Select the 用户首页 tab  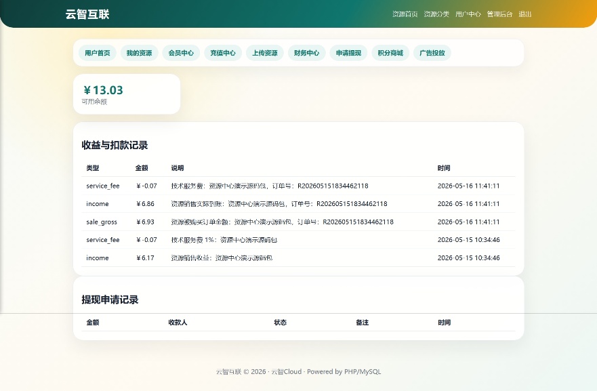(98, 53)
